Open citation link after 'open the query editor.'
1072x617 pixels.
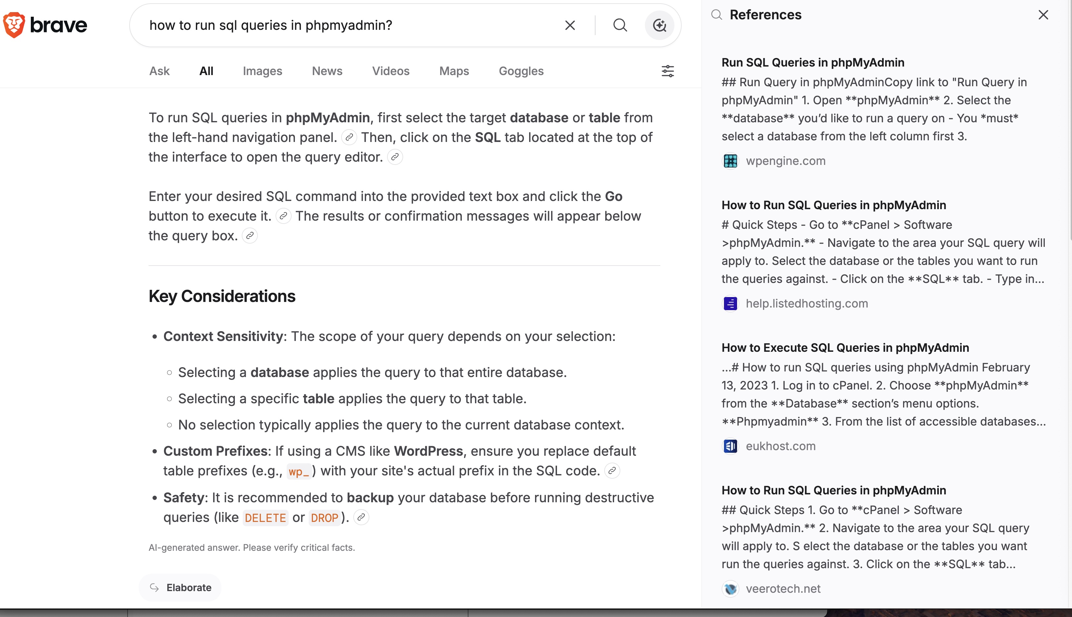click(395, 157)
